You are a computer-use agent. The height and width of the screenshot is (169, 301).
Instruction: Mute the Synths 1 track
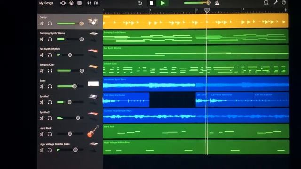coord(42,102)
